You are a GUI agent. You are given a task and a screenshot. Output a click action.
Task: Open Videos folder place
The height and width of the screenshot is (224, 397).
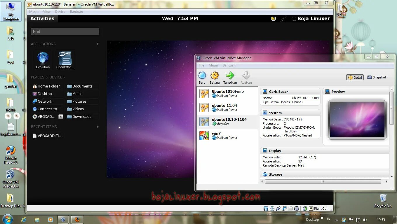[x=76, y=109]
